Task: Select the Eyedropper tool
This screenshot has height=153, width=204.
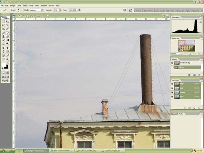Action: (7, 56)
